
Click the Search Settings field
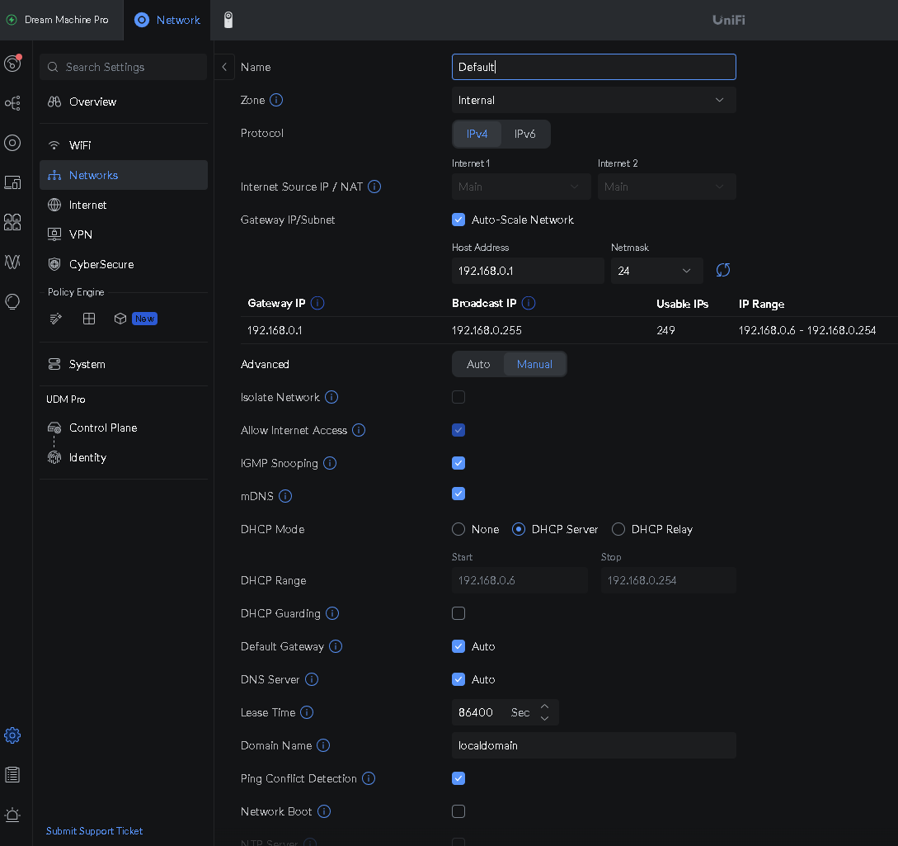[124, 67]
